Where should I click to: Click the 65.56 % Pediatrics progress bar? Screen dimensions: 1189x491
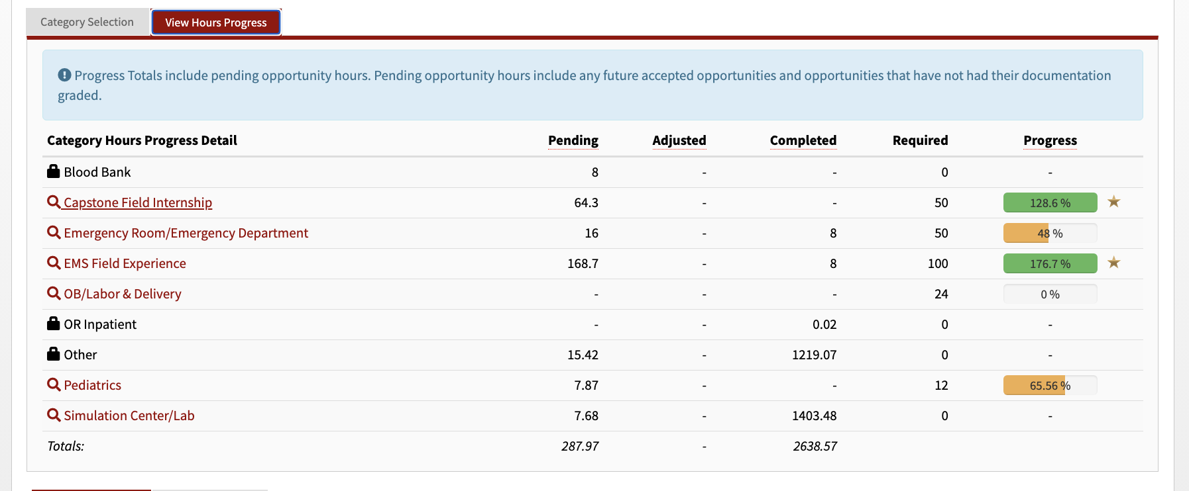[1050, 385]
